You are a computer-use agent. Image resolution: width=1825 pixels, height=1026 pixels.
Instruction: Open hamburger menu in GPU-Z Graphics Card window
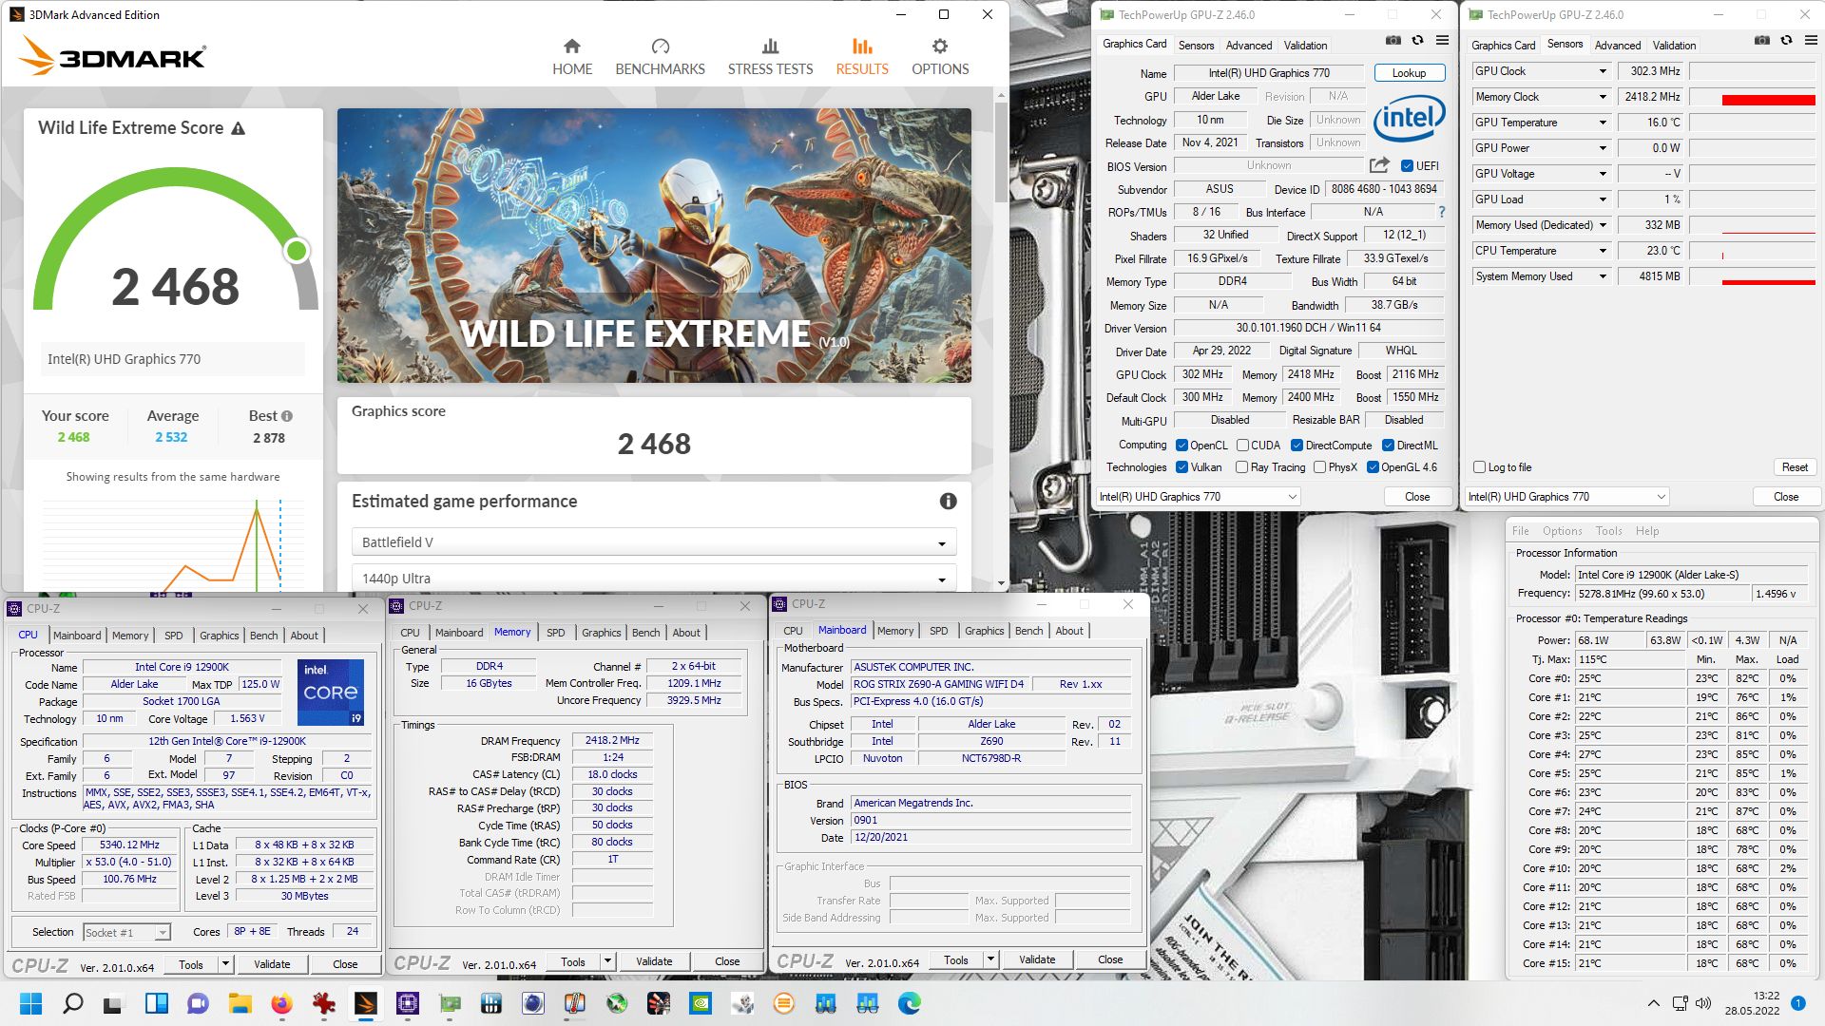(1442, 41)
